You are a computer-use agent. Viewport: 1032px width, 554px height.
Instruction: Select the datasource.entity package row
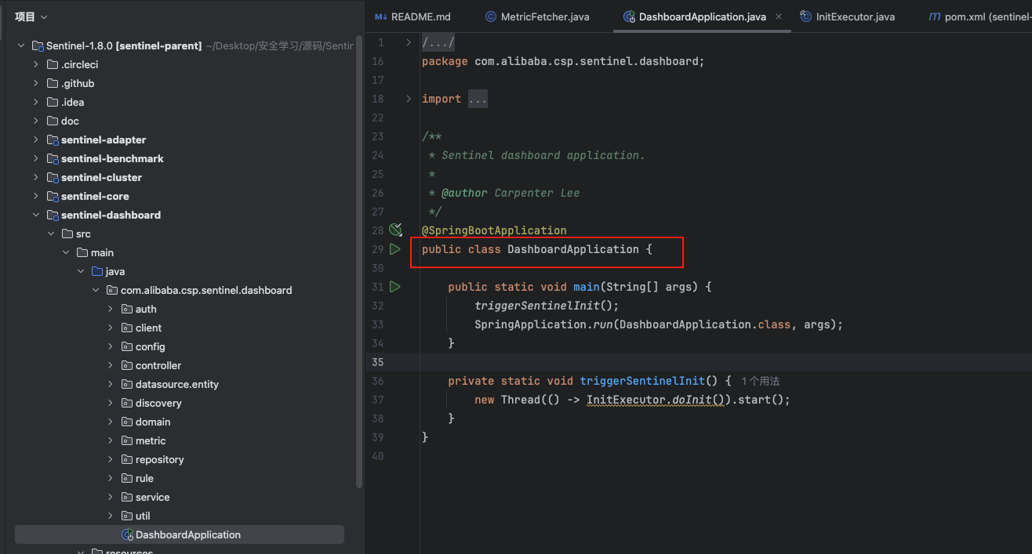(180, 385)
